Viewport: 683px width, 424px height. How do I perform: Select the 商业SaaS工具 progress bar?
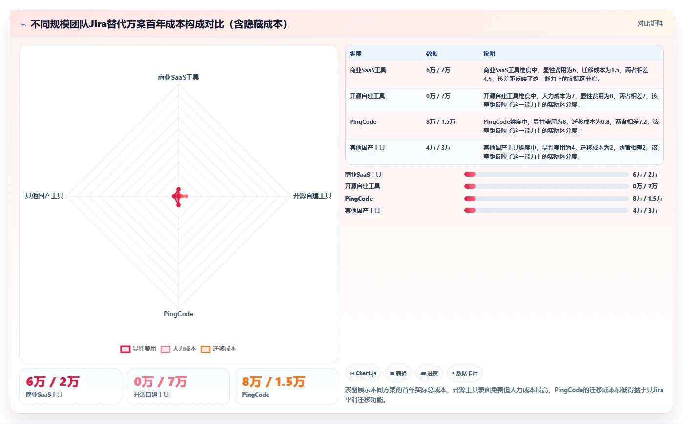[x=546, y=174]
